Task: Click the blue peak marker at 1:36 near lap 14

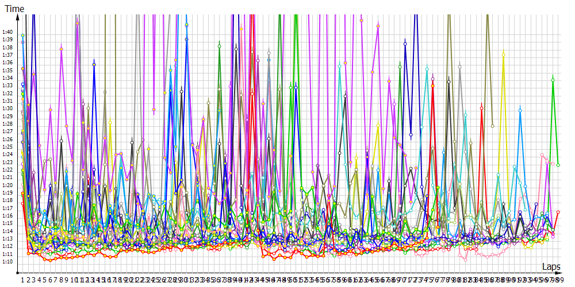Action: (94, 64)
